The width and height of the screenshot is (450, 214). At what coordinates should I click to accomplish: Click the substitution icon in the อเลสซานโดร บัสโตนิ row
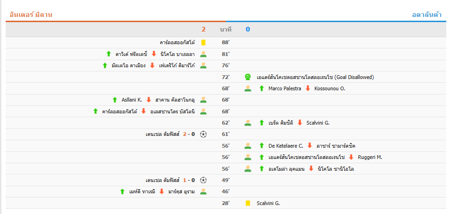click(x=203, y=111)
